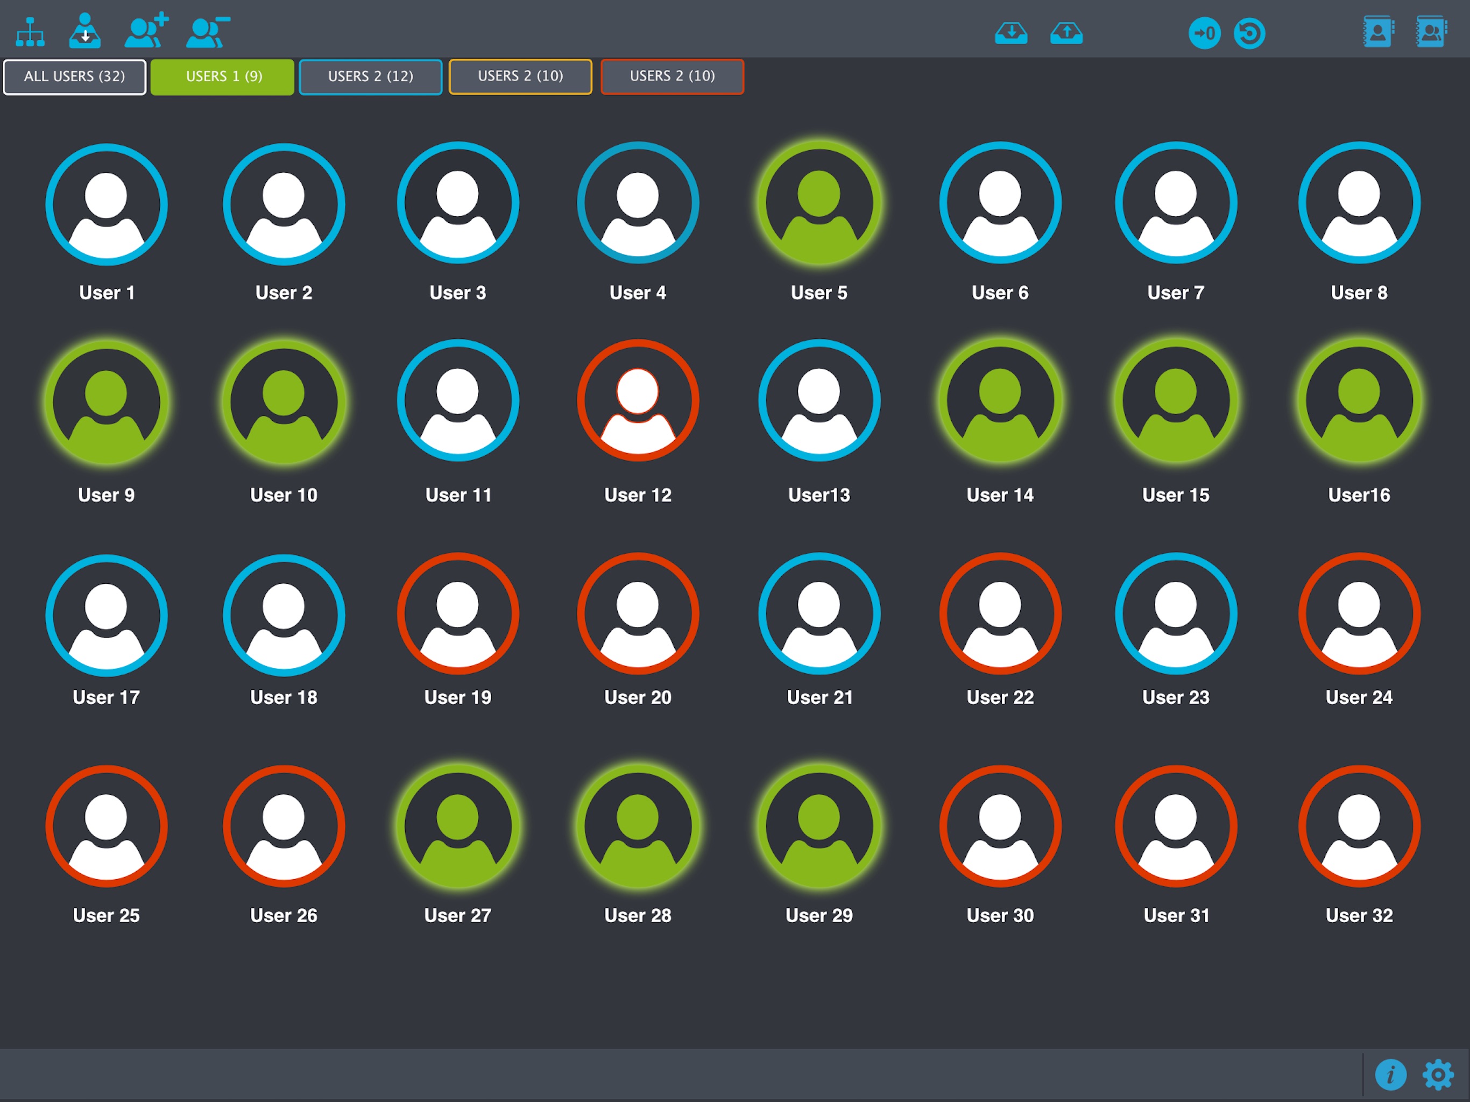The height and width of the screenshot is (1102, 1470).
Task: Deselect the green User 10 avatar
Action: coord(284,401)
